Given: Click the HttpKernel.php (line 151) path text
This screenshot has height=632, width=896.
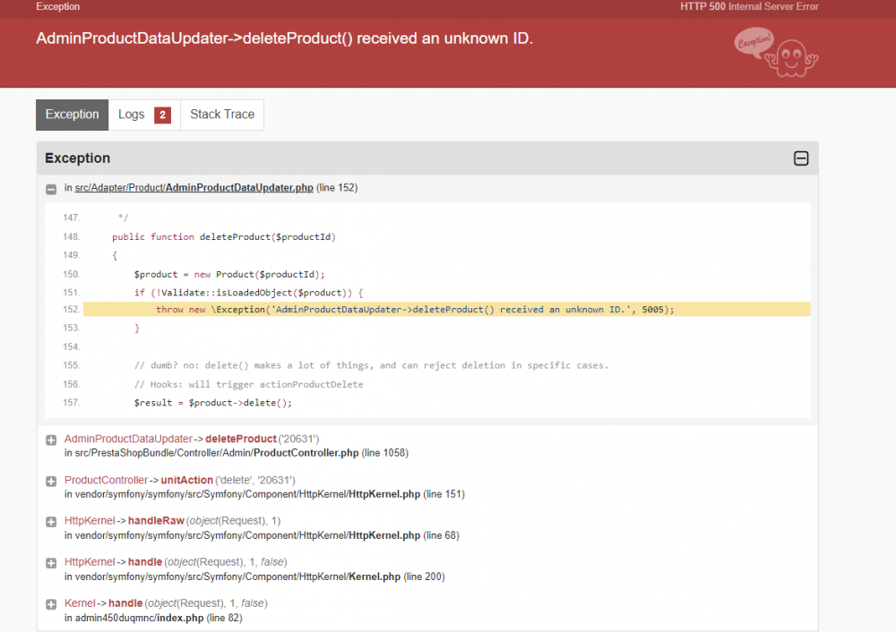Looking at the screenshot, I should (264, 494).
